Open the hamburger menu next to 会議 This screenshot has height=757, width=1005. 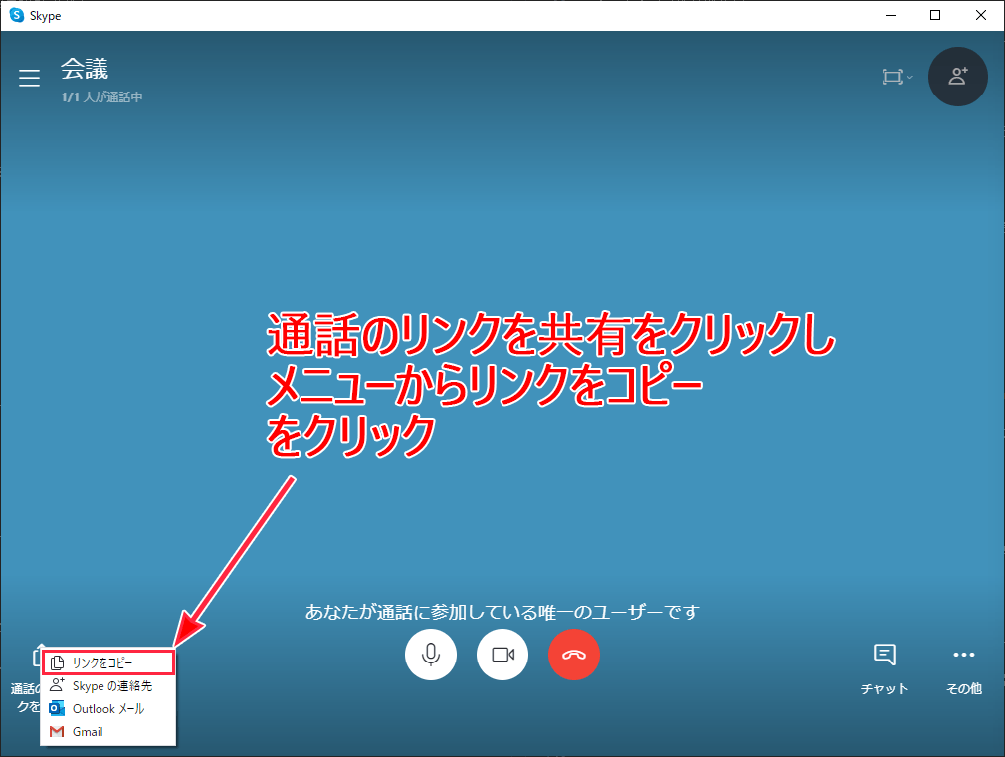pos(30,79)
